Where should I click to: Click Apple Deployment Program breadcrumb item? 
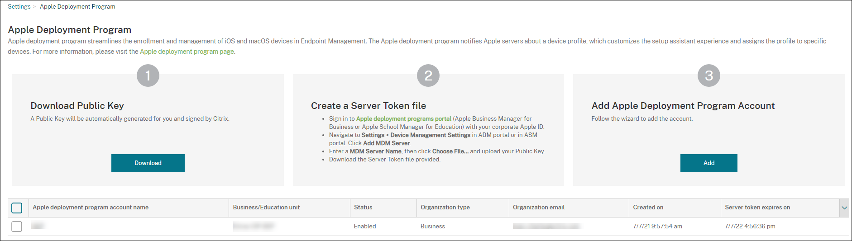77,7
